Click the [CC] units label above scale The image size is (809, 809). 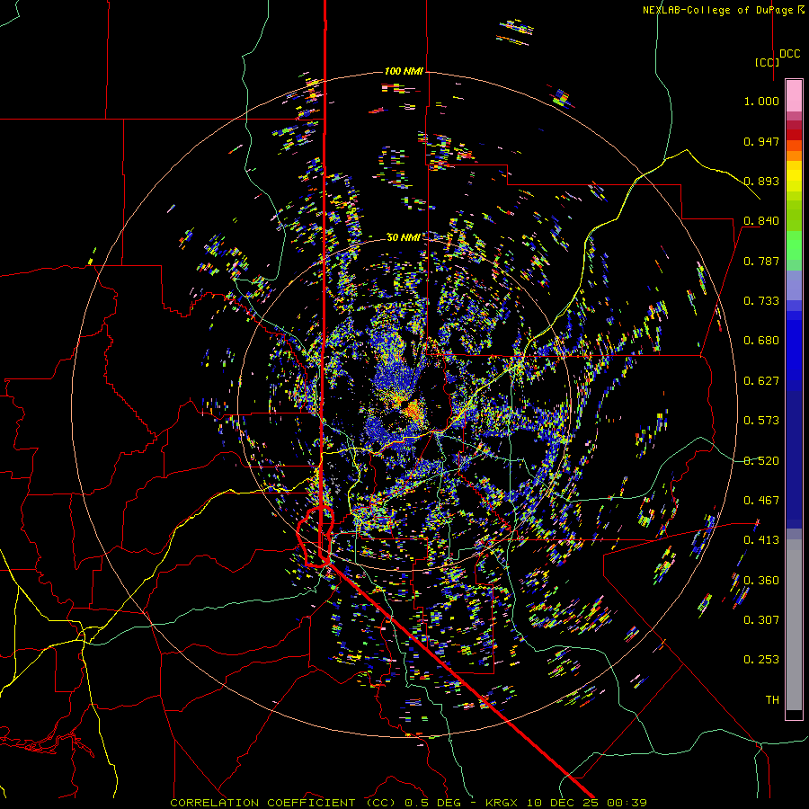[x=768, y=62]
